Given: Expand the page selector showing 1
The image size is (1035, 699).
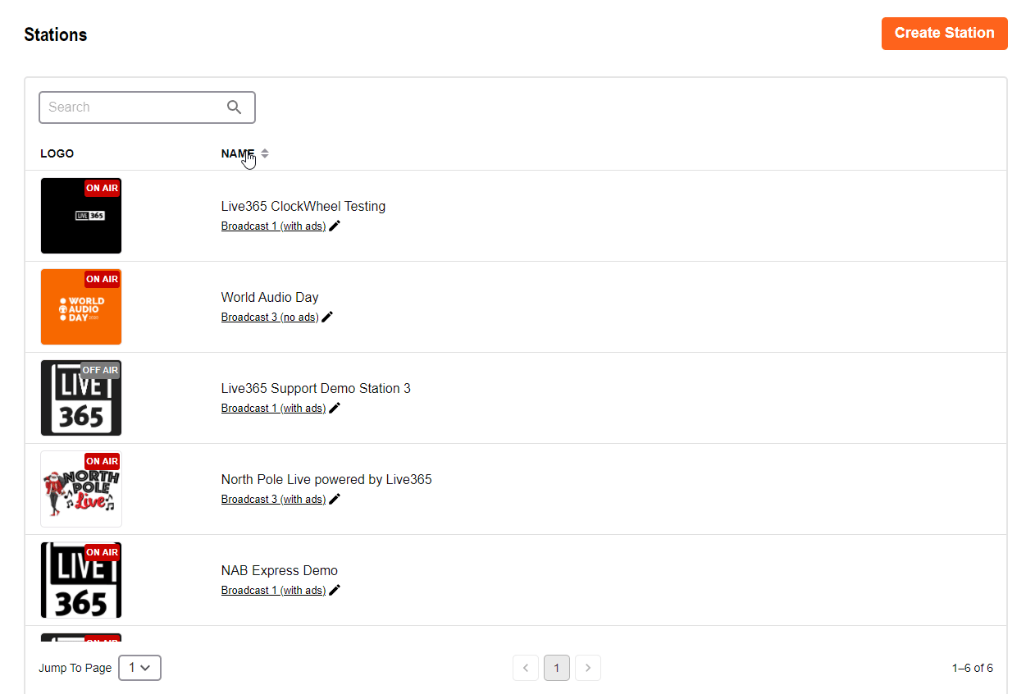Looking at the screenshot, I should click(x=139, y=667).
